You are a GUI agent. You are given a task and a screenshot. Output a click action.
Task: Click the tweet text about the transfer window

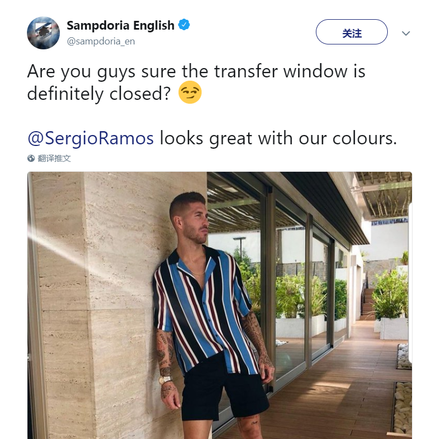[x=196, y=82]
